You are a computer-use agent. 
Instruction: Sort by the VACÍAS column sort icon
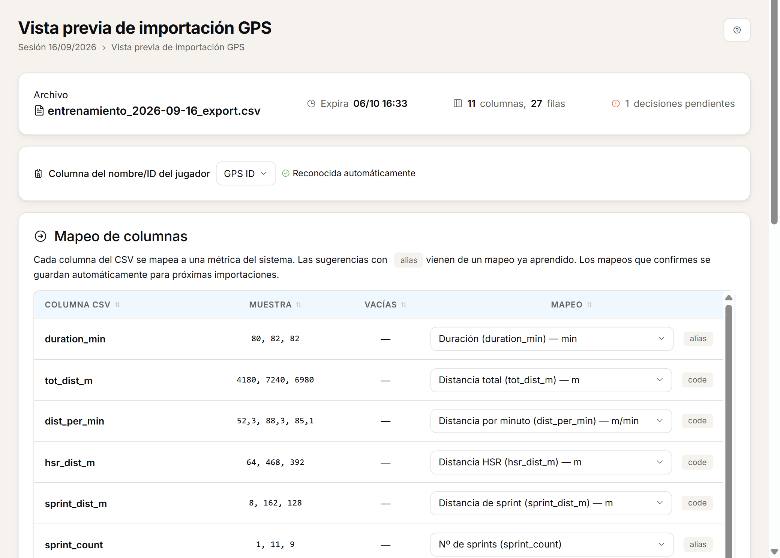click(x=403, y=305)
